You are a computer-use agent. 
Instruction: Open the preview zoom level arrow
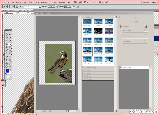[x=49, y=111]
